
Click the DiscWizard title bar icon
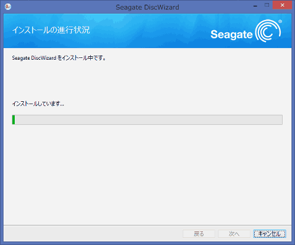click(8, 7)
